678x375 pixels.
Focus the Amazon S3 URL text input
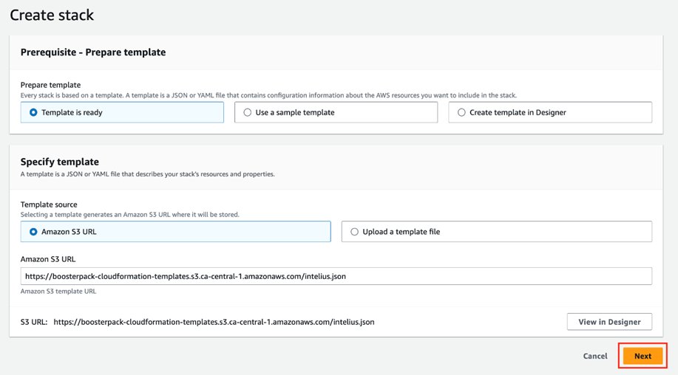(336, 276)
